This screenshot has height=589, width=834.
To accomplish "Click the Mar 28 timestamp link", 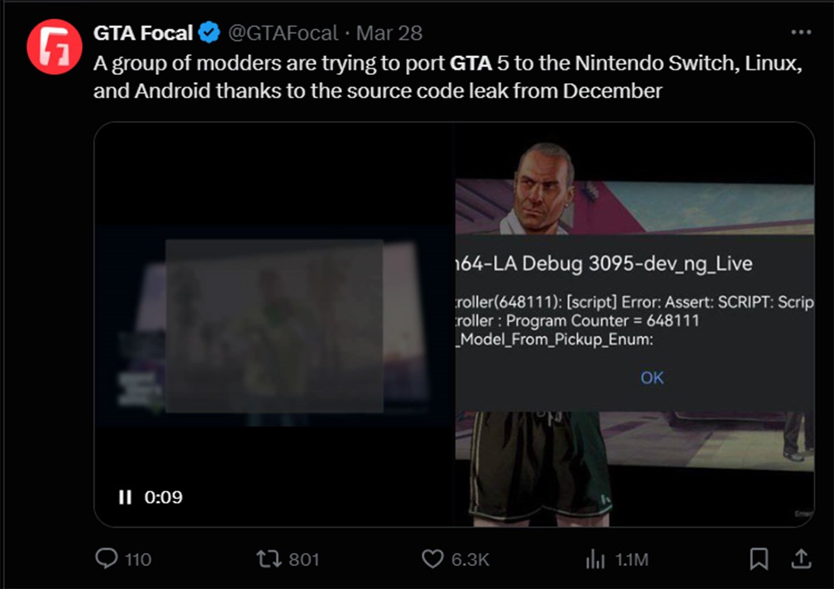I will pos(389,31).
